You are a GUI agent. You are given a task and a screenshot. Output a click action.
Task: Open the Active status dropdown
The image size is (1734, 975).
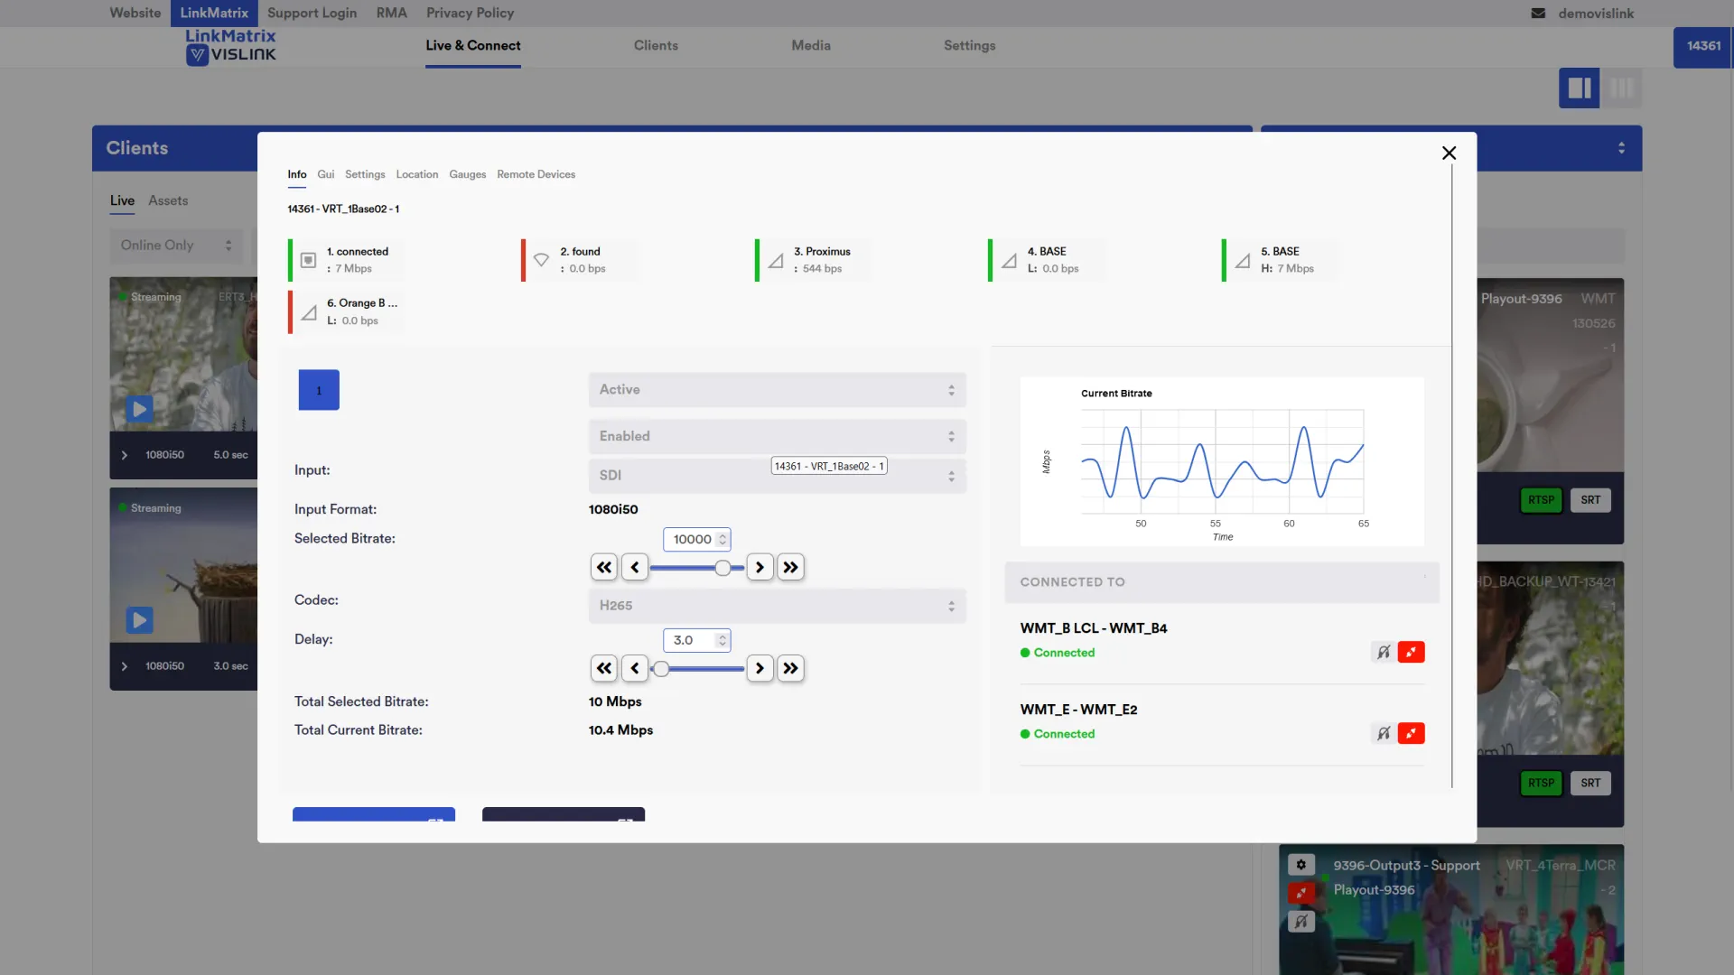click(777, 390)
